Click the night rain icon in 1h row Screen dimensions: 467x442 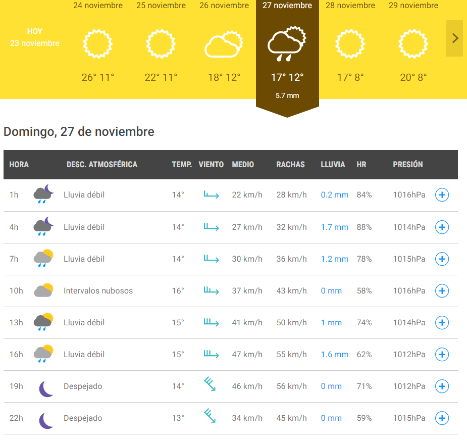(43, 194)
